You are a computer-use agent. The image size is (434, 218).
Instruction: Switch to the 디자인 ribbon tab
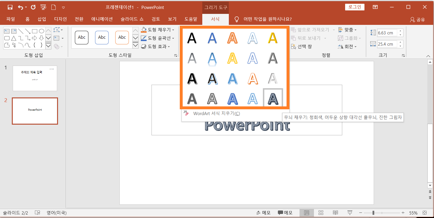pyautogui.click(x=61, y=19)
